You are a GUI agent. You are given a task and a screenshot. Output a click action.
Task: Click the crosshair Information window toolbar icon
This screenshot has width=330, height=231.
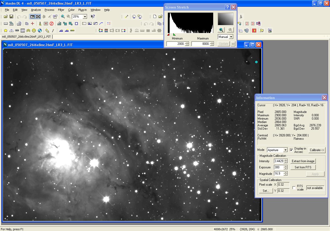38,16
